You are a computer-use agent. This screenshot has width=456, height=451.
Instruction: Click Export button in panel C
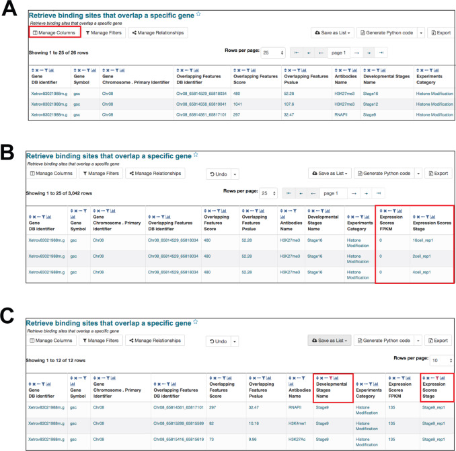point(439,341)
